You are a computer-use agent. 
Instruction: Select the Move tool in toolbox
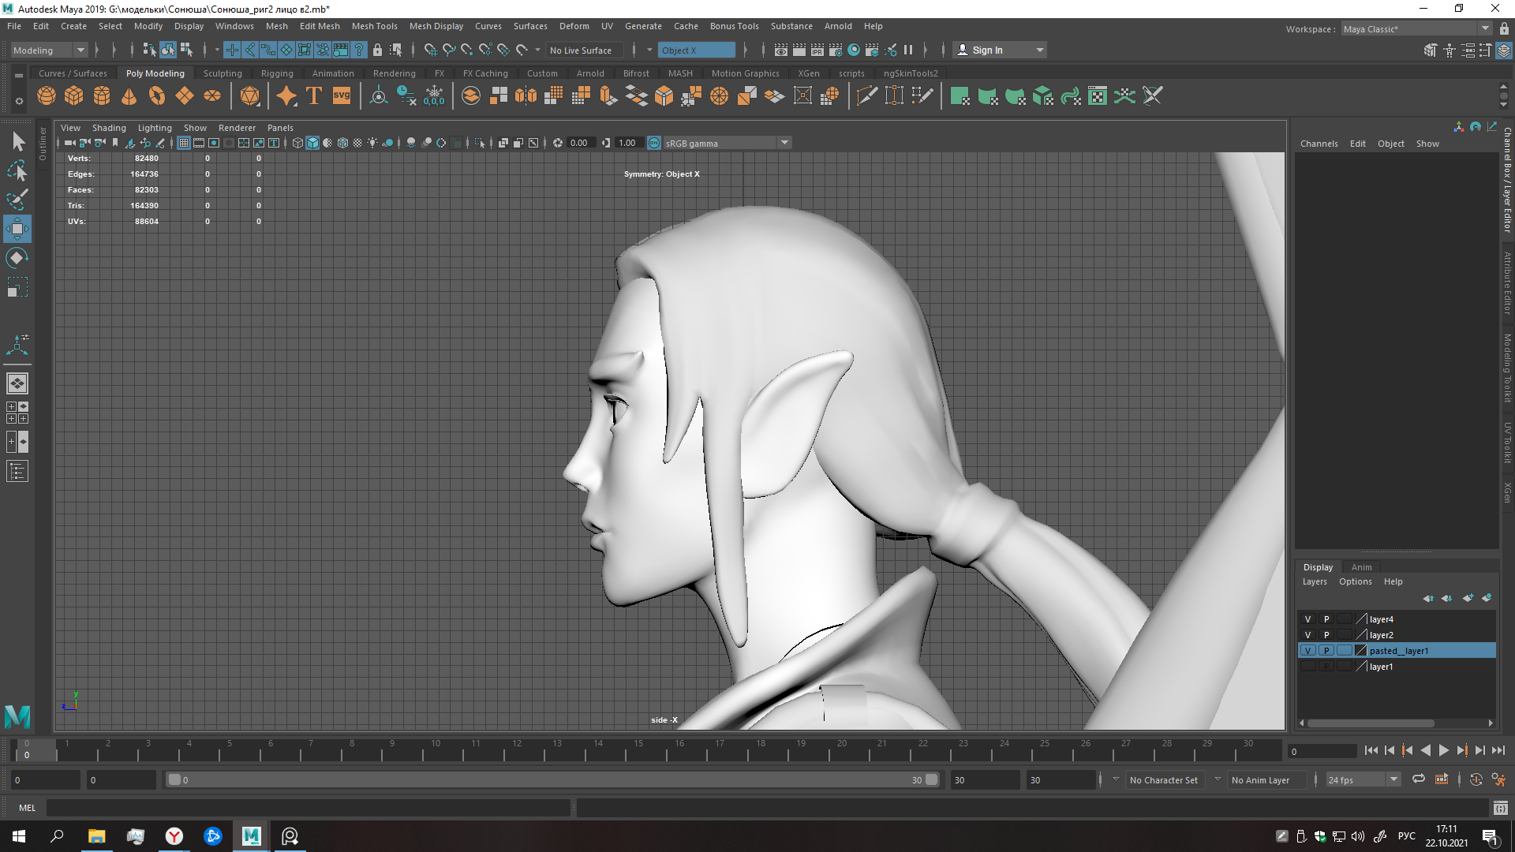pyautogui.click(x=17, y=230)
